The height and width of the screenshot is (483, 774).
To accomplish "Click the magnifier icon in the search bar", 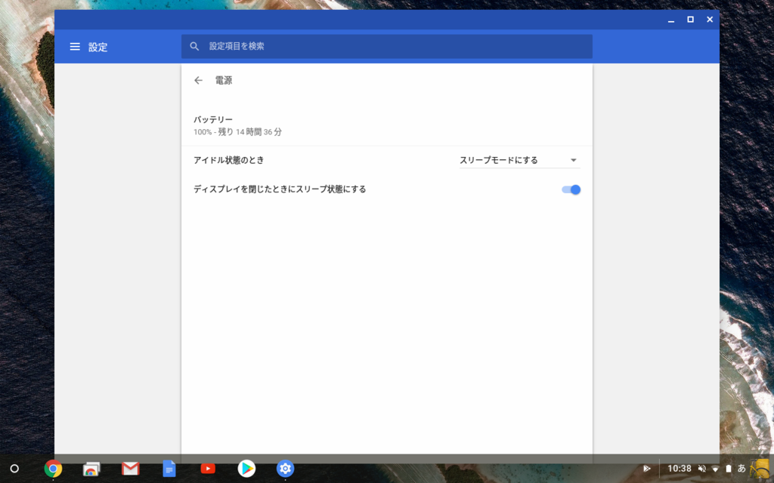I will (x=194, y=46).
